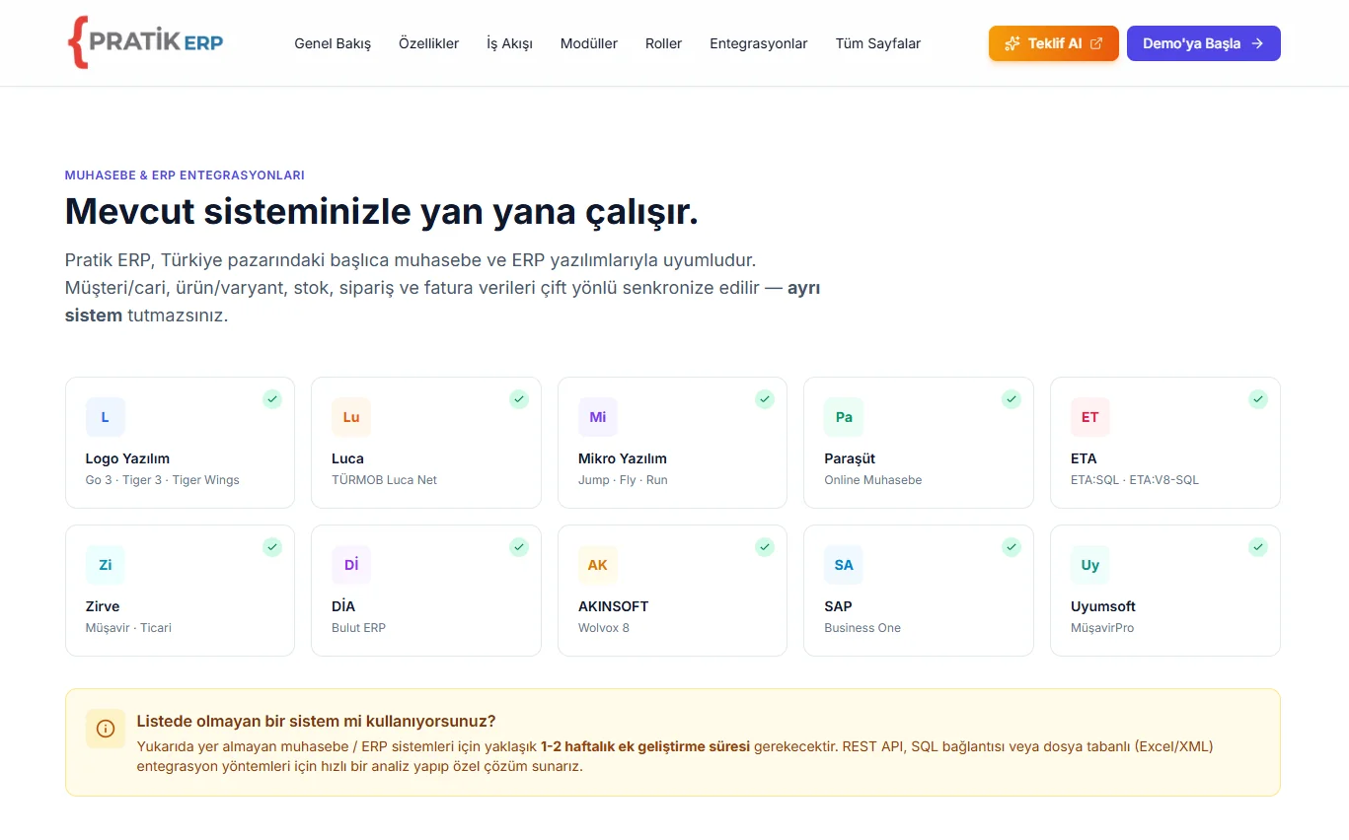This screenshot has width=1349, height=840.
Task: Click the bold text 1-2 haftalık ek geliştirme süresi
Action: click(x=645, y=746)
